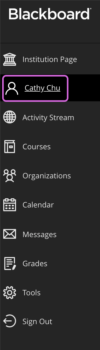Screen dimensions: 100x350
Task: Open the Organizations section
Action: point(47,176)
